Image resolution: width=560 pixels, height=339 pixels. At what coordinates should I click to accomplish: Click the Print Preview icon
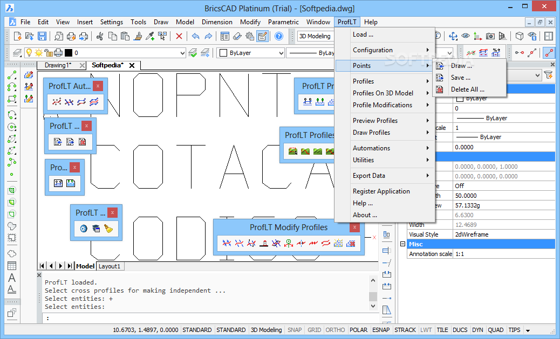(x=59, y=36)
